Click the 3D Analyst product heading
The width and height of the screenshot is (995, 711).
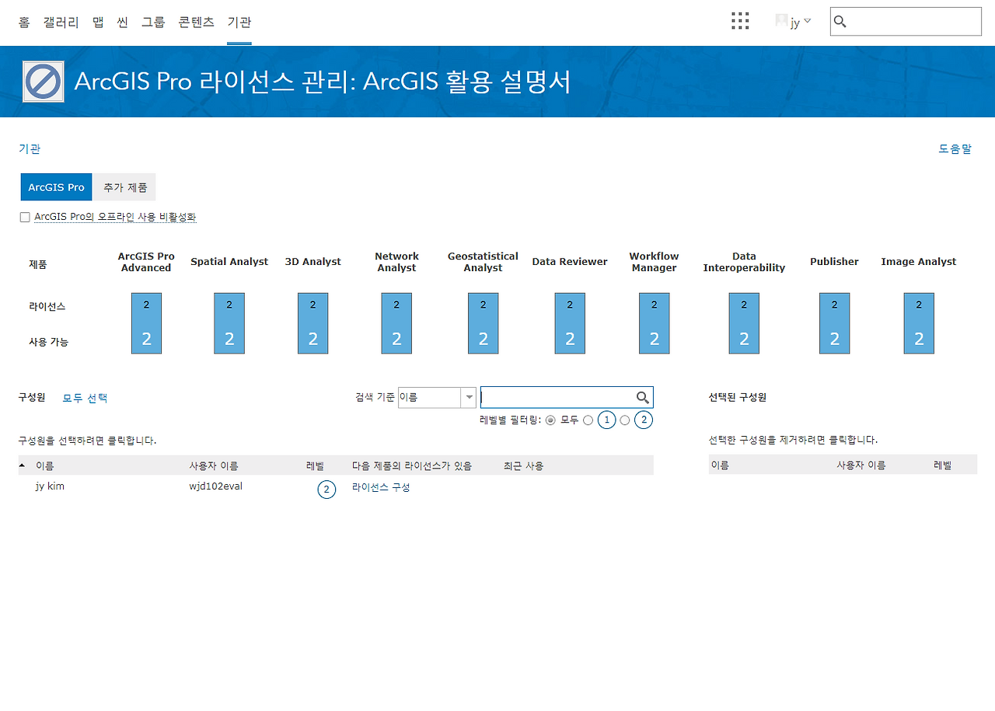[312, 262]
